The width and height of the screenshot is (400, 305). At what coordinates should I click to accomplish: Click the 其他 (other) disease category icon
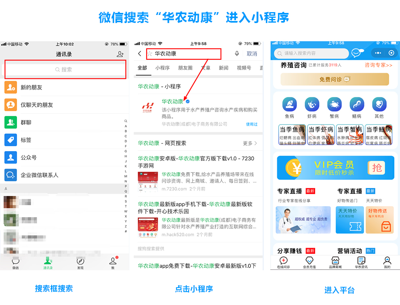(x=379, y=104)
